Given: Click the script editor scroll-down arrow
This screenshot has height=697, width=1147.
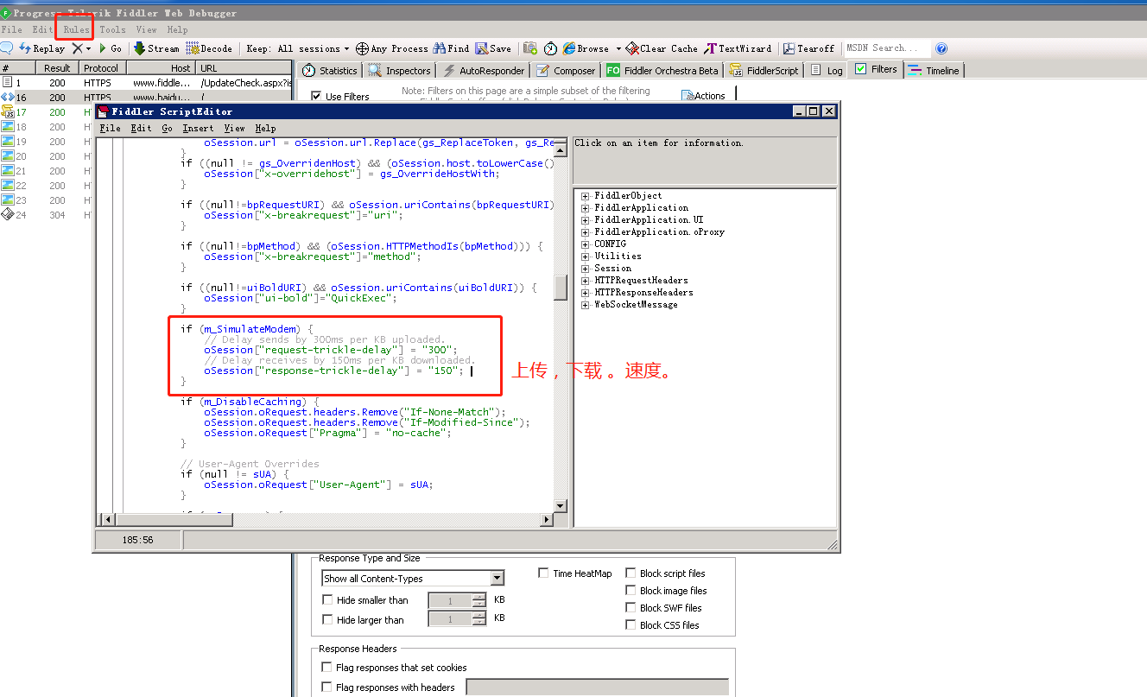Looking at the screenshot, I should (x=560, y=505).
